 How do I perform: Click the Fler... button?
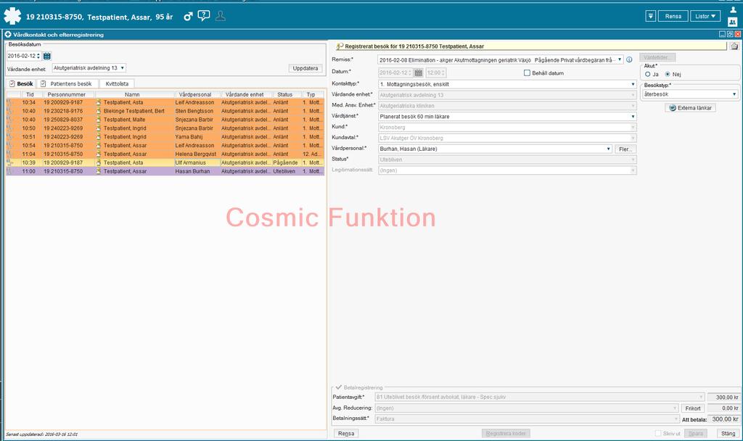(x=625, y=149)
